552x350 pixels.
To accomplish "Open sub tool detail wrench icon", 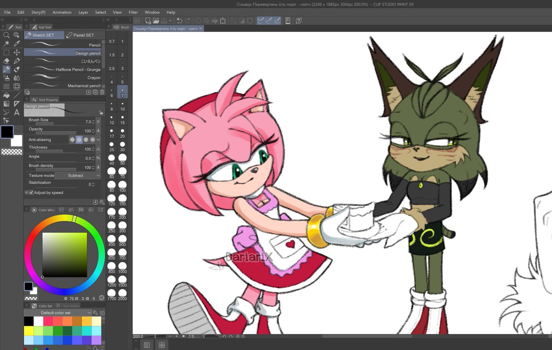I will (x=102, y=202).
